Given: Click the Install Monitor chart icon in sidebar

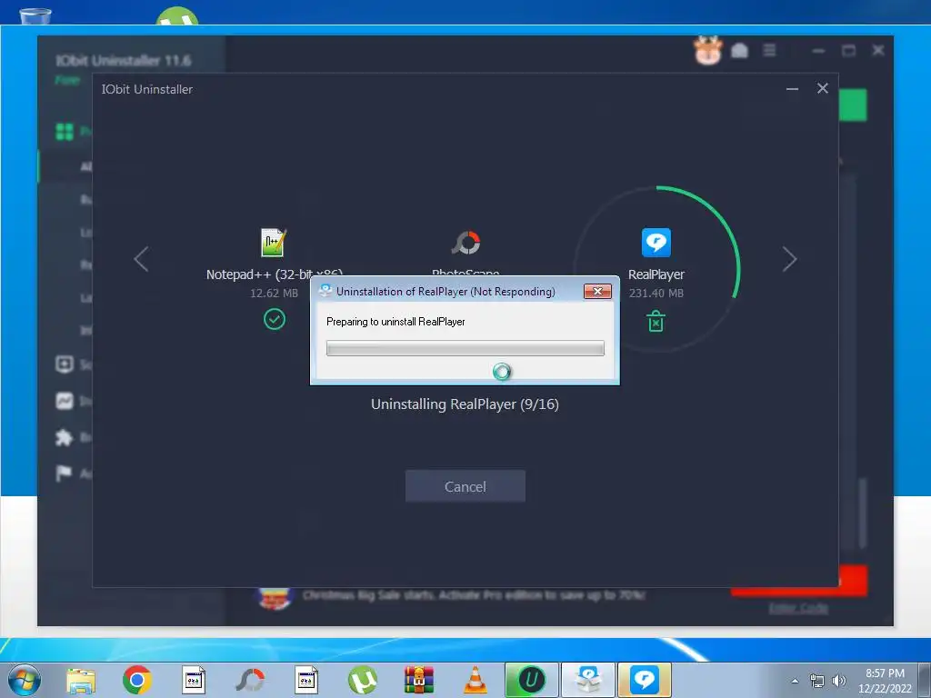Looking at the screenshot, I should pyautogui.click(x=65, y=401).
